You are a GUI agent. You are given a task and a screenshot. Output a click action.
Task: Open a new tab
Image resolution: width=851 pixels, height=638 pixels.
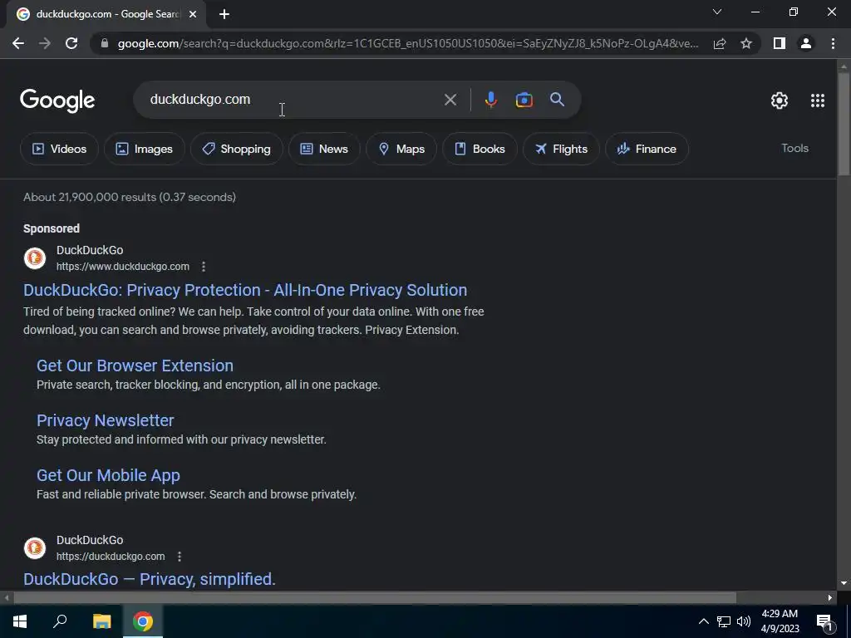point(224,15)
